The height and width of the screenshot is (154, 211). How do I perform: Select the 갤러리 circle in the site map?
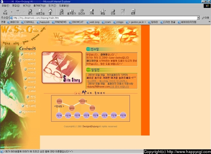coord(72,108)
